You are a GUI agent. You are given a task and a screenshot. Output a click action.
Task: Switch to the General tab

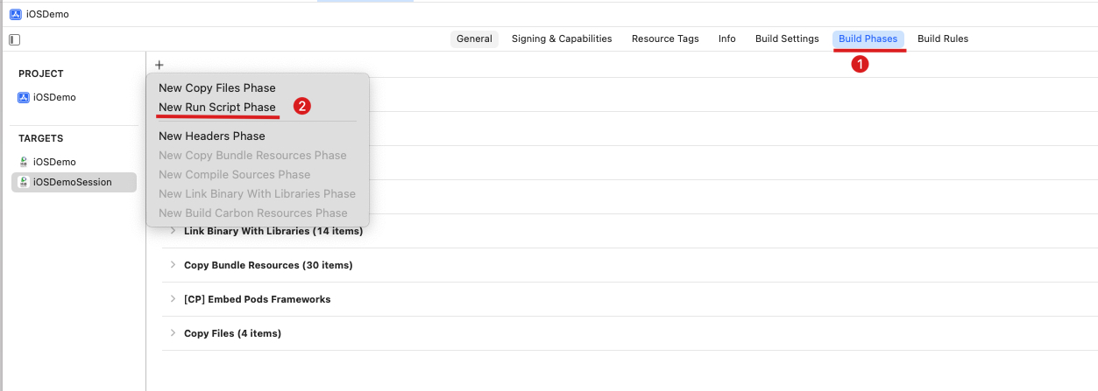click(474, 38)
